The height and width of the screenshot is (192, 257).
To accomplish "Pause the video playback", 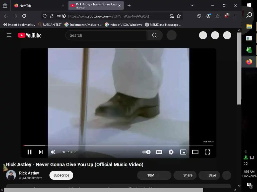I will [30, 152].
